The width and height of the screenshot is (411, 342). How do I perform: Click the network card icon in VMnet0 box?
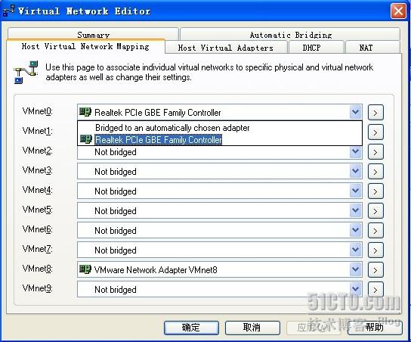click(x=85, y=112)
